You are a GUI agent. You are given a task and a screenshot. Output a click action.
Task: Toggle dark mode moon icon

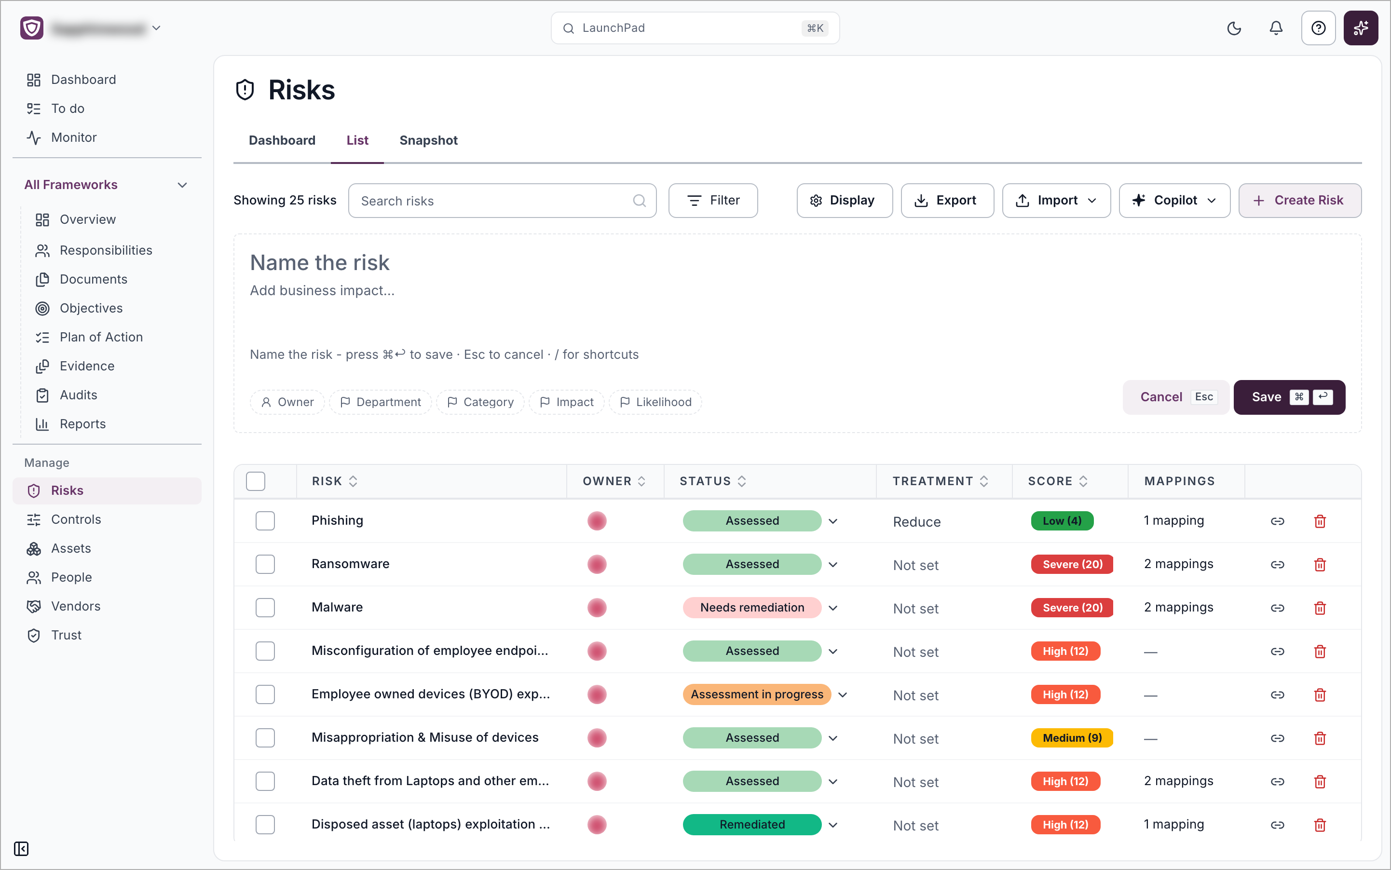1234,28
